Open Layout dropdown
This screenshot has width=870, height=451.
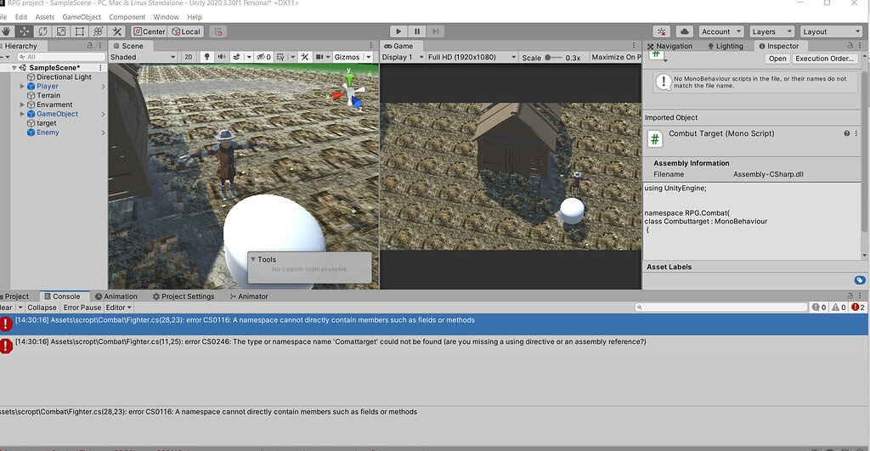831,31
